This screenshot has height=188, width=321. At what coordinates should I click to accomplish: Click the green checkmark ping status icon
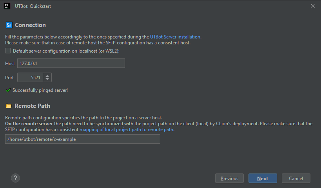point(8,90)
